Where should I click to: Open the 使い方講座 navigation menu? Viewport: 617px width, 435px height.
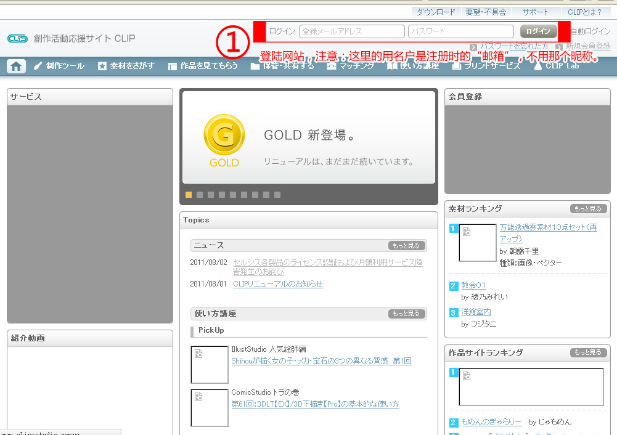(413, 66)
